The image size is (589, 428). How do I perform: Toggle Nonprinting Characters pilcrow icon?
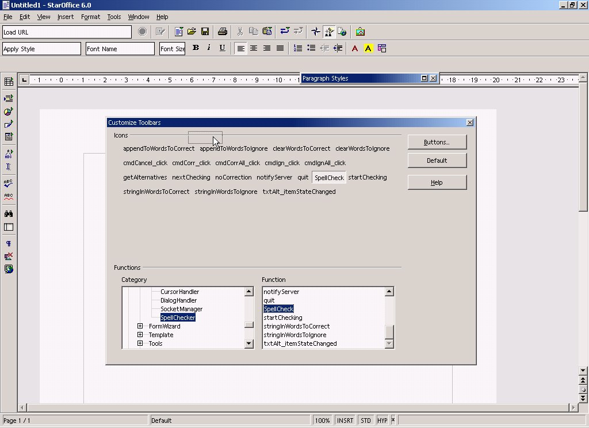9,243
